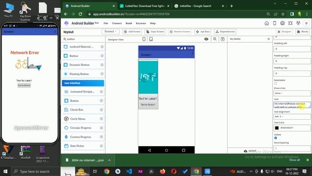Switch Designer View to tablet preview icon
The image size is (312, 176).
[151, 39]
